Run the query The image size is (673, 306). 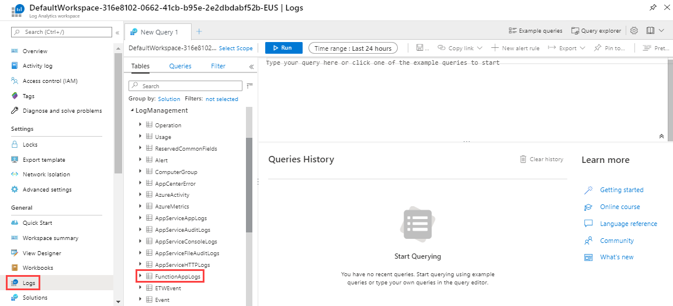(x=284, y=48)
